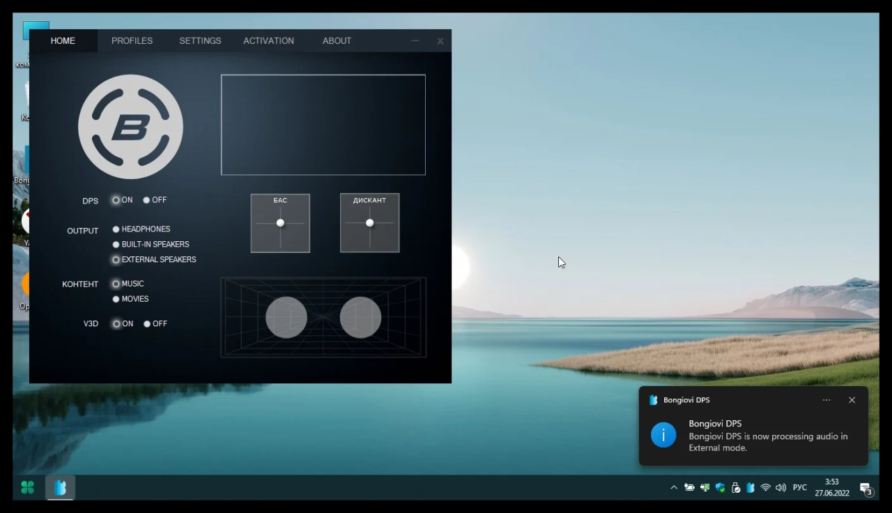This screenshot has width=892, height=513.
Task: Click the right V3D speaker circle
Action: click(x=360, y=317)
